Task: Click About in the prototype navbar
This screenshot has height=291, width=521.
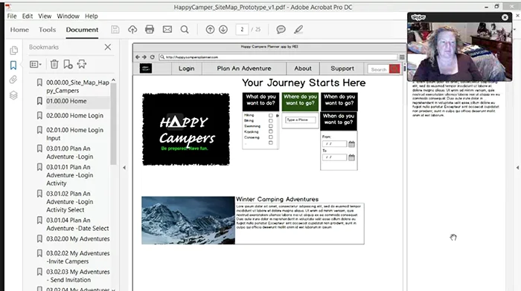Action: click(x=303, y=68)
